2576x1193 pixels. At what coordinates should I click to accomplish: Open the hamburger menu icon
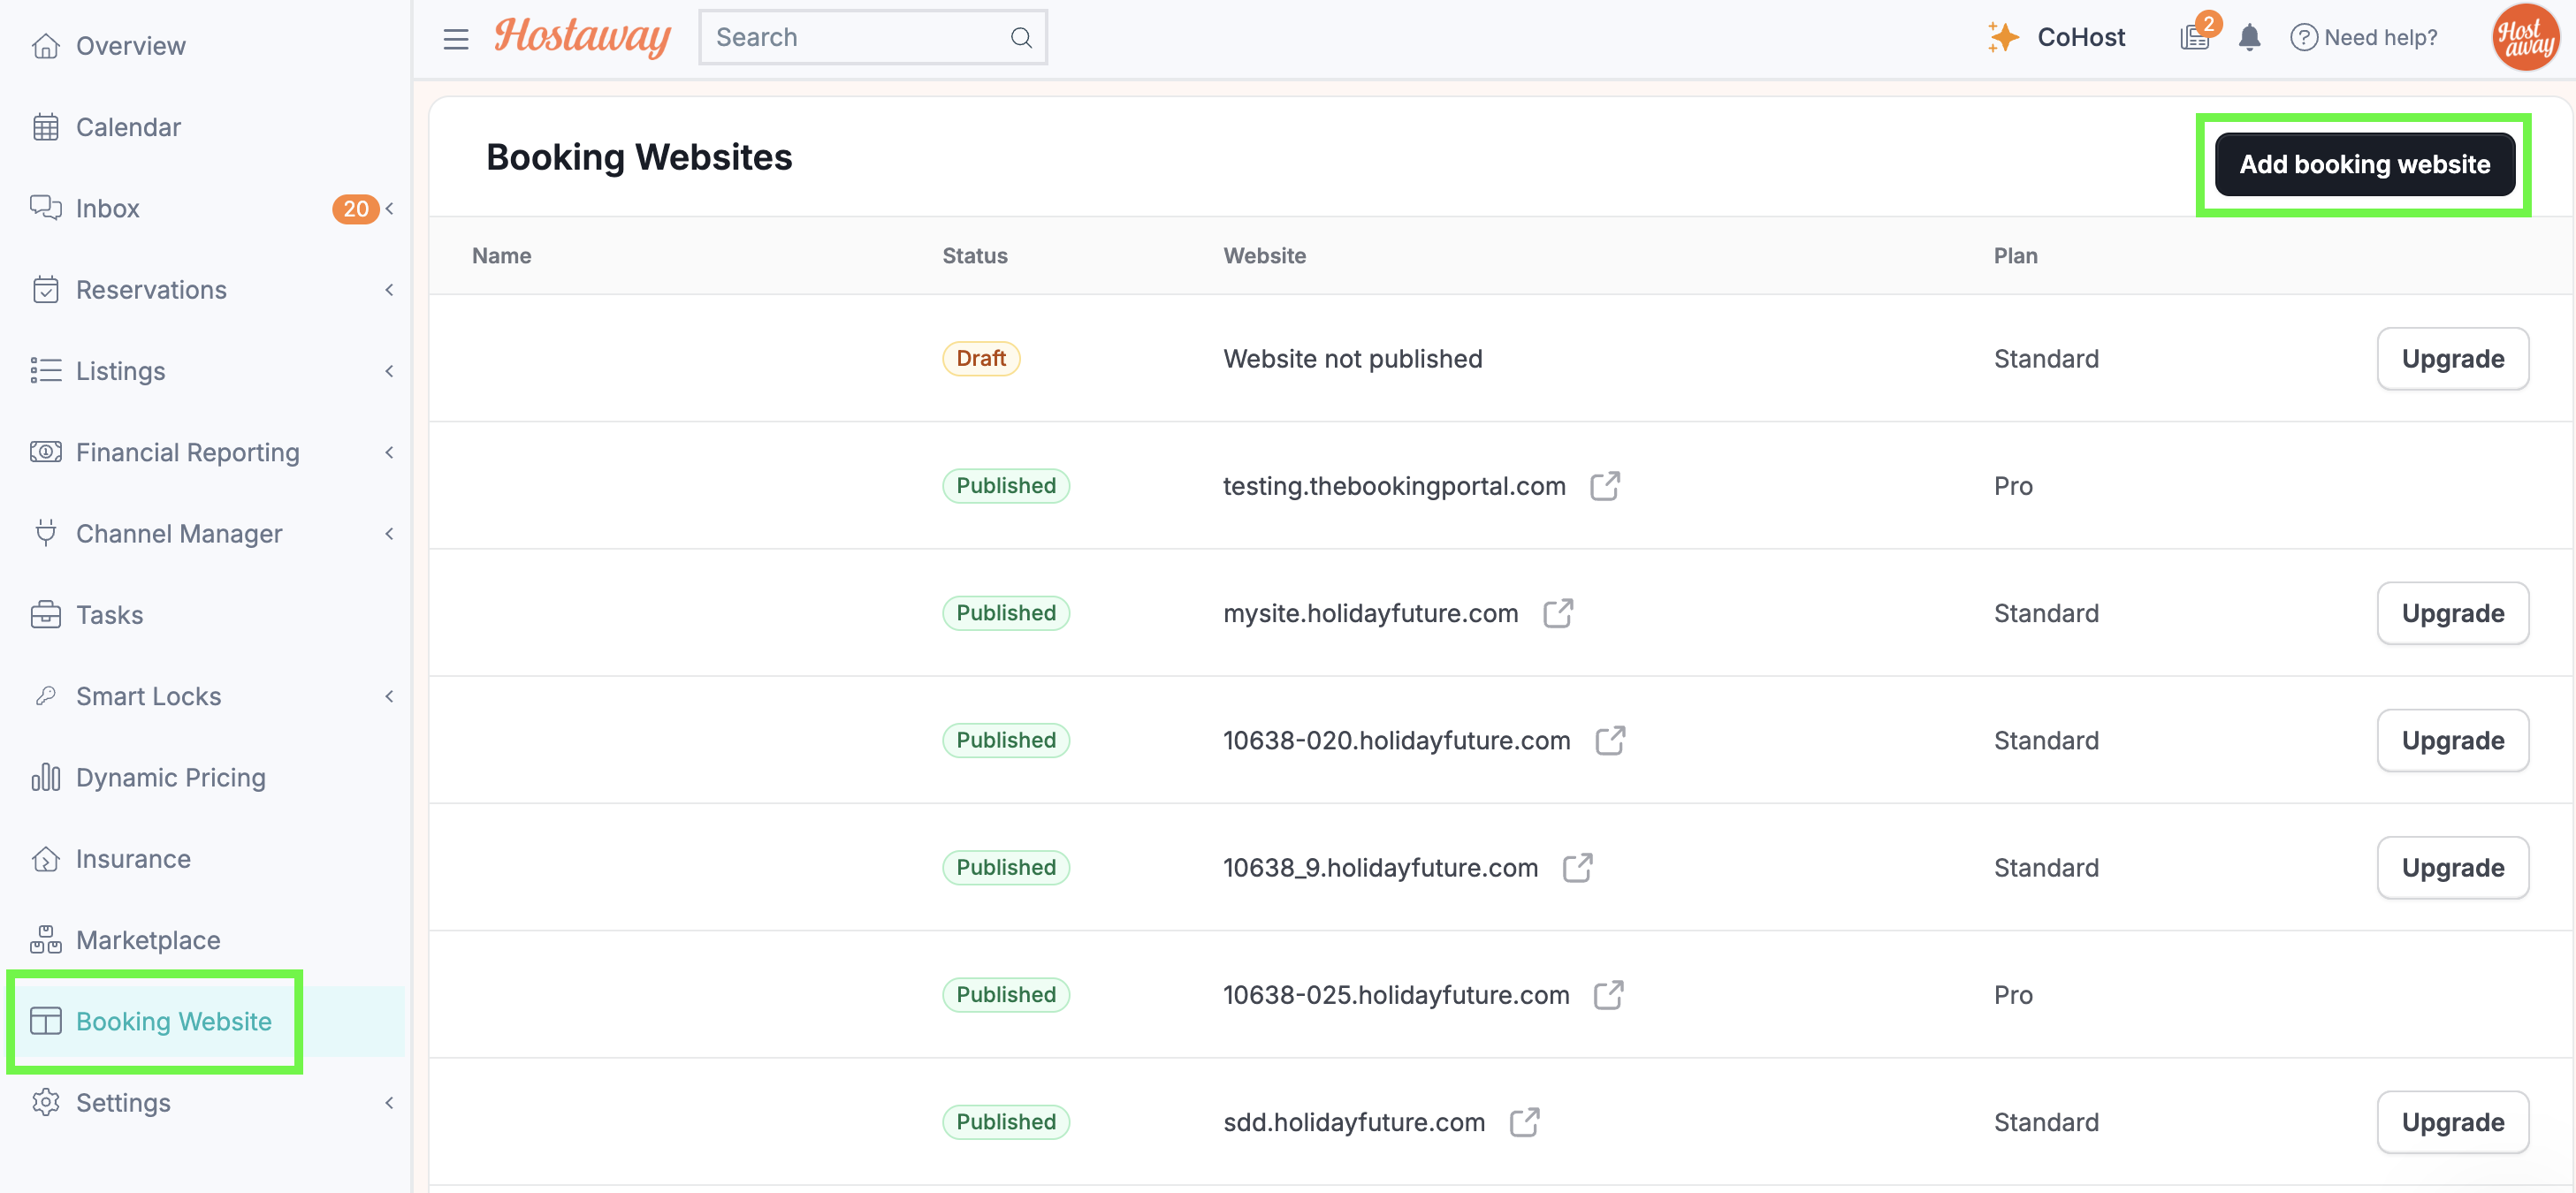(456, 38)
